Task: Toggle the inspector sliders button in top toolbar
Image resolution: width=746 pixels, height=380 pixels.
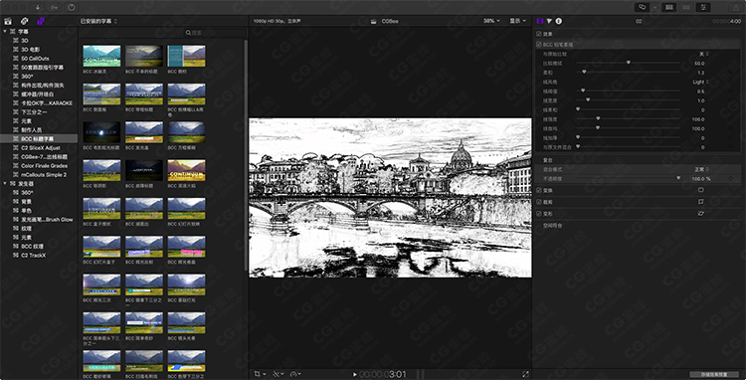Action: (702, 7)
